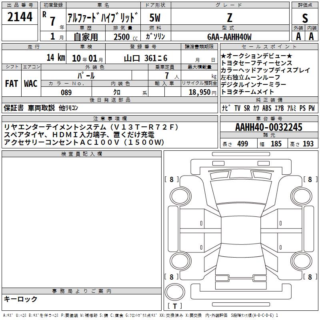
Task: Click the first registration year 7
Action: tap(53, 21)
